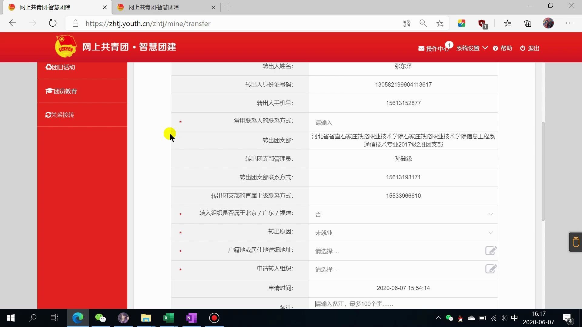Click edit icon for 申请转入组织
This screenshot has height=327, width=582.
[491, 269]
